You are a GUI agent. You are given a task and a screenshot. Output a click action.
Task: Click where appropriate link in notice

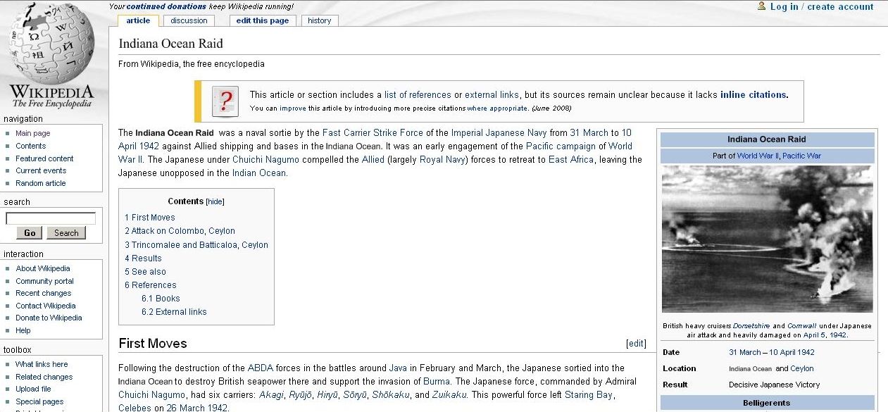(x=497, y=108)
